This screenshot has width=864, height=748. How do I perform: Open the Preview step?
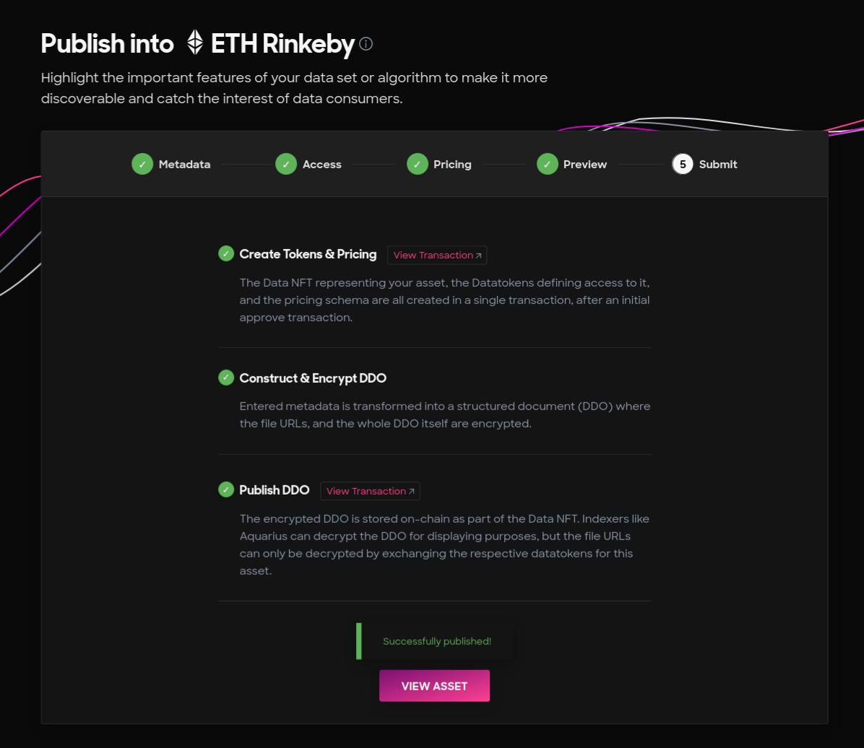pos(572,164)
